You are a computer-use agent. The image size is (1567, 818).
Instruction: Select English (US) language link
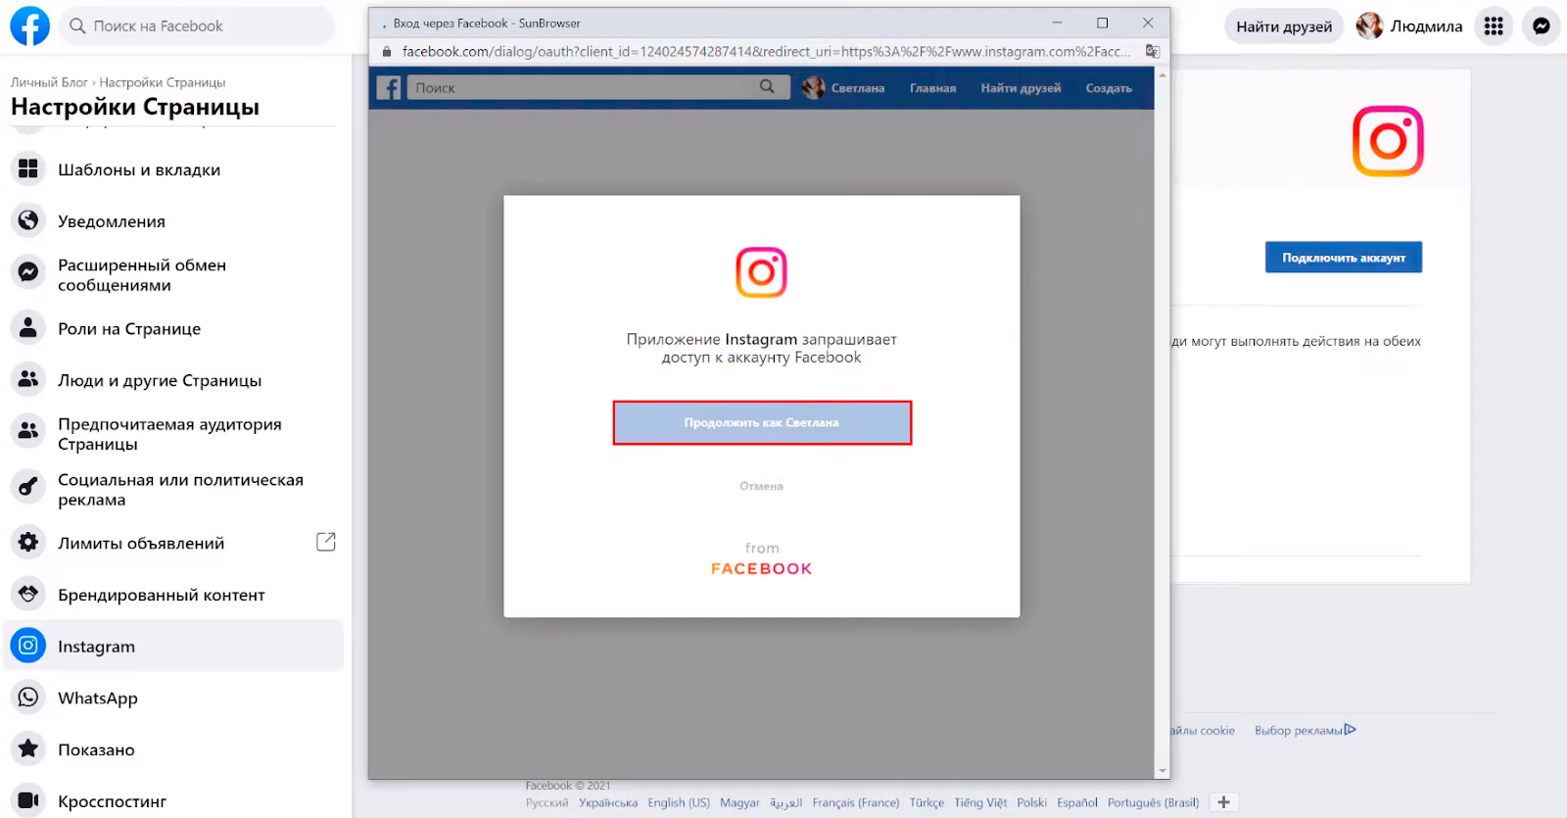pos(679,802)
